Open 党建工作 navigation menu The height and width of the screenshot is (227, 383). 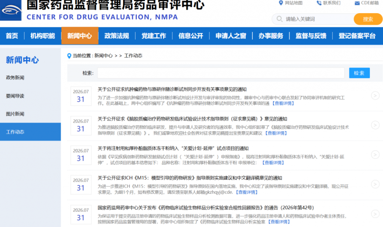154,36
